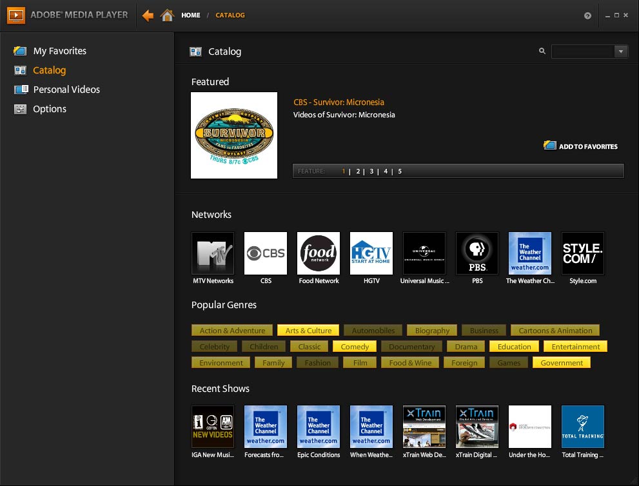Open the CBS - Survivor: Micronesia link
Image resolution: width=639 pixels, height=486 pixels.
(x=339, y=102)
